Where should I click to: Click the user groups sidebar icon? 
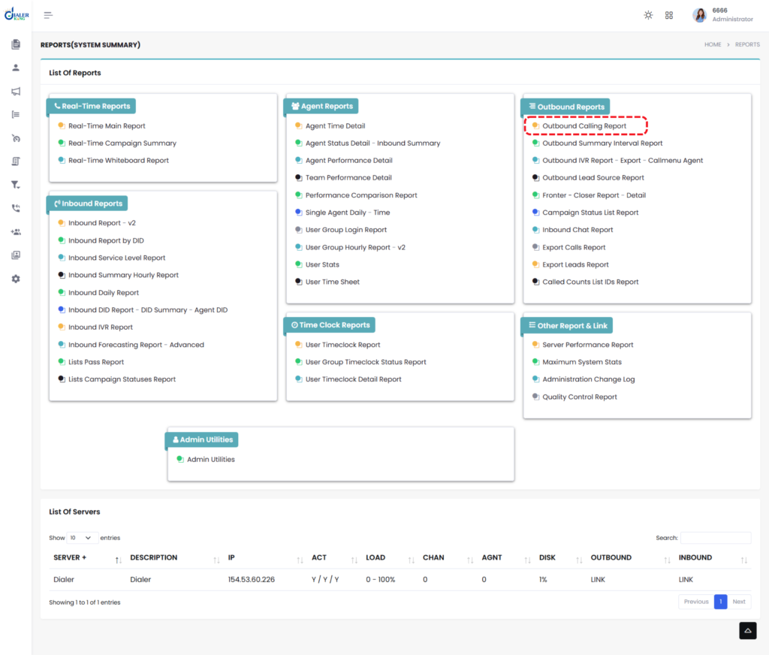pos(16,232)
